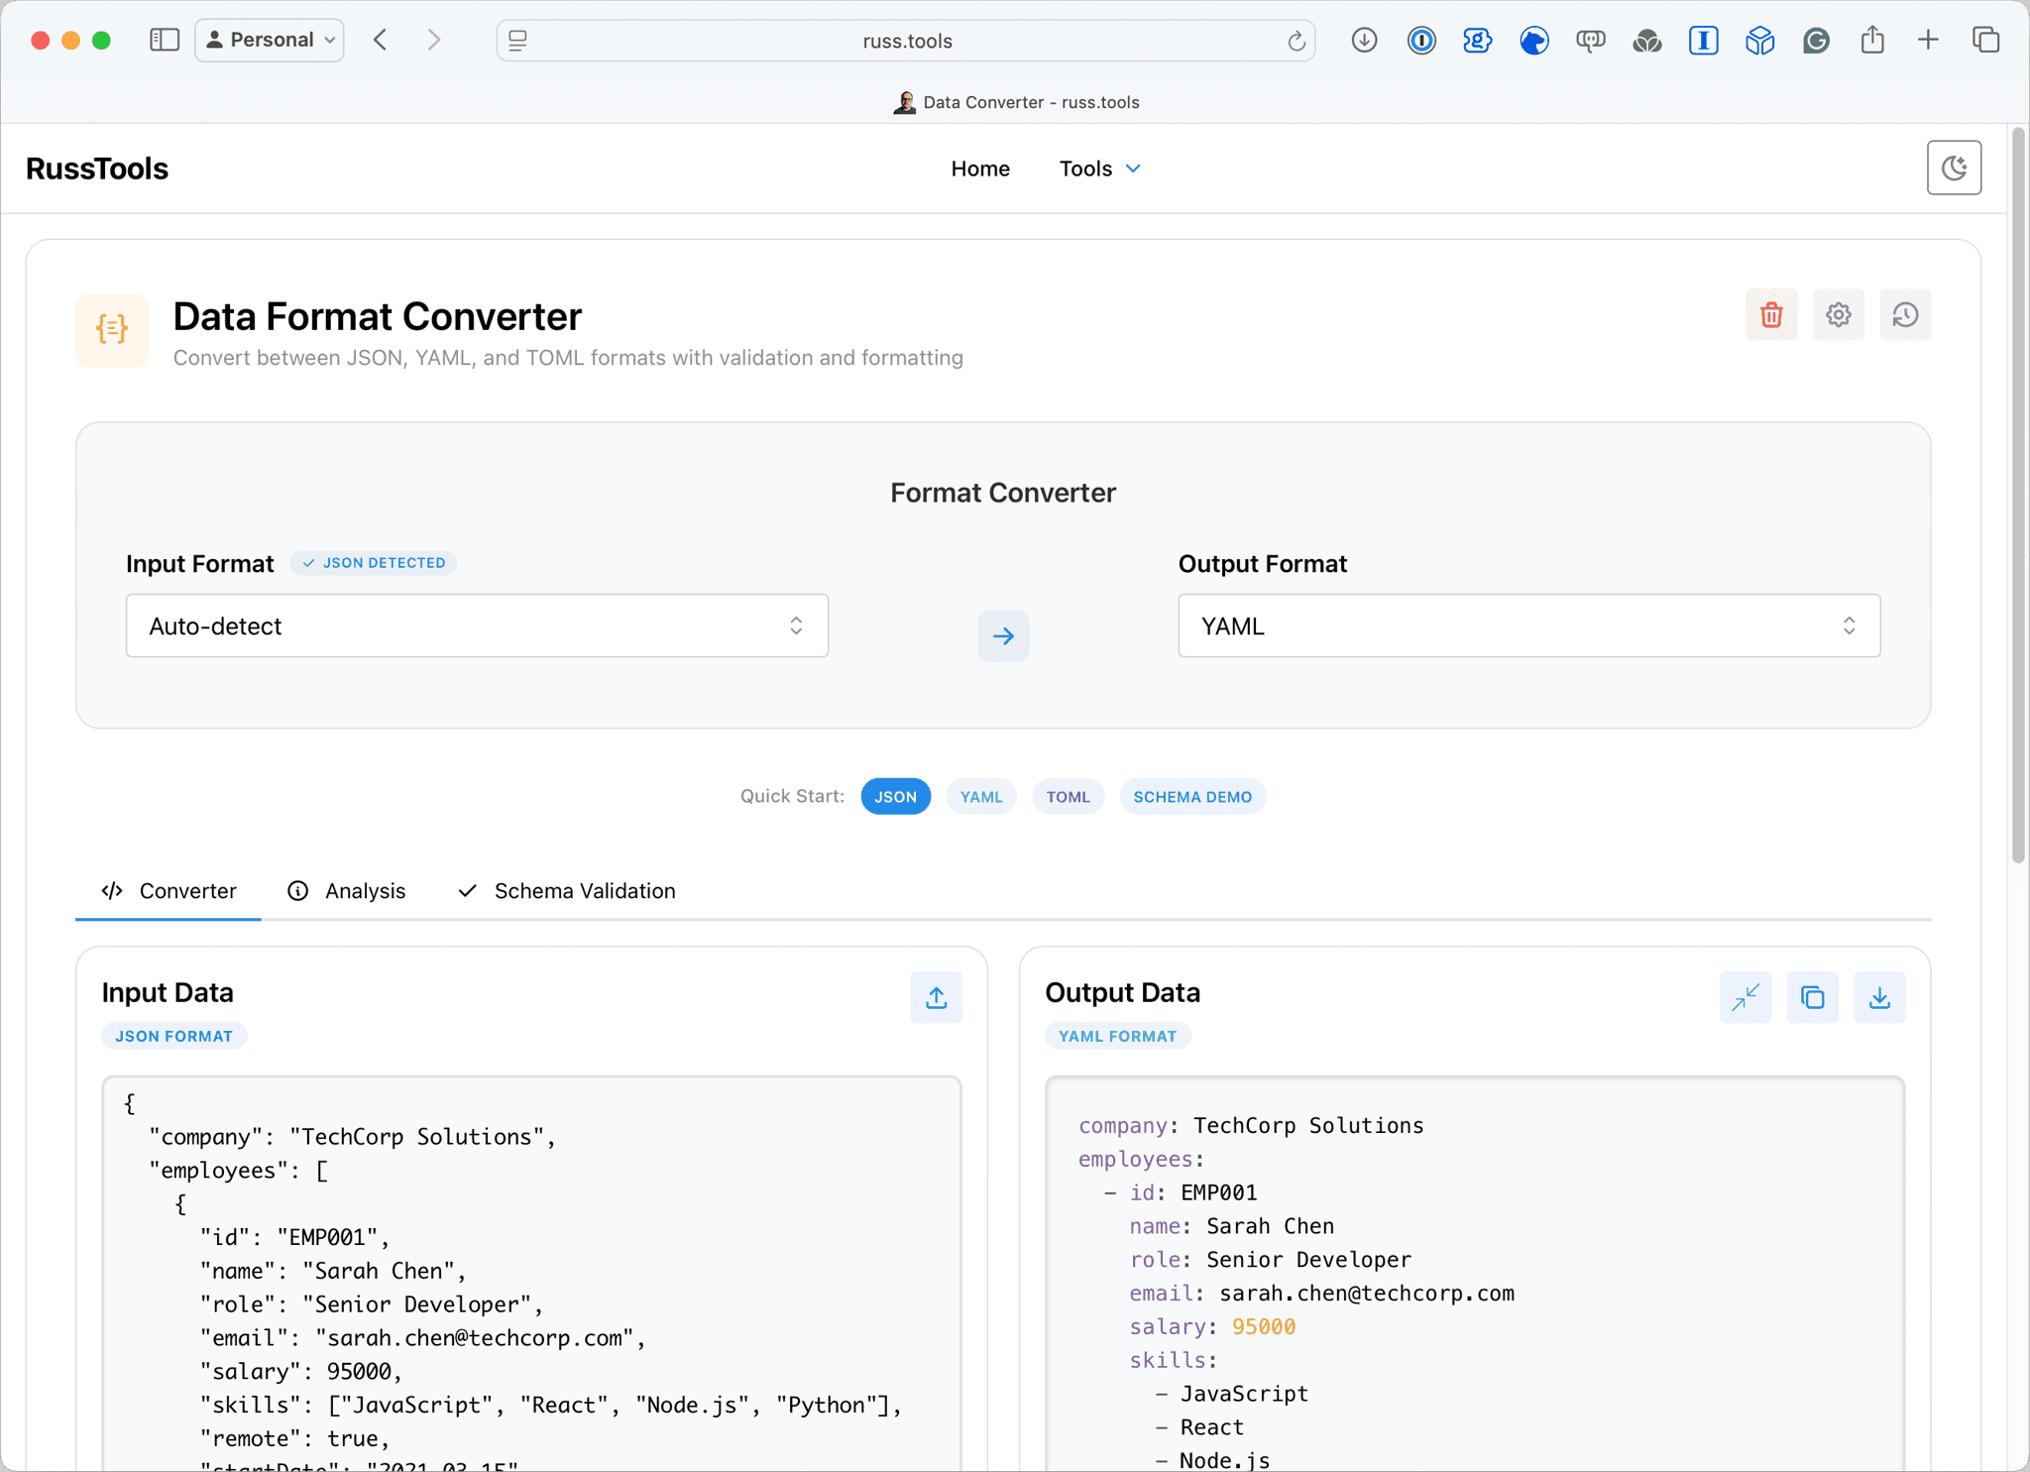Toggle Safari sidebar button
The width and height of the screenshot is (2030, 1472).
[165, 41]
